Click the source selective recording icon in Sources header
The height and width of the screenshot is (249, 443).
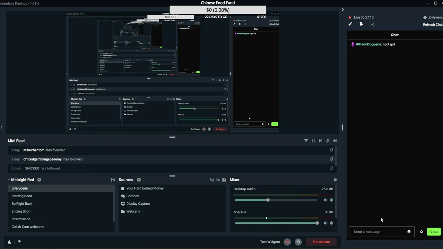(x=212, y=180)
